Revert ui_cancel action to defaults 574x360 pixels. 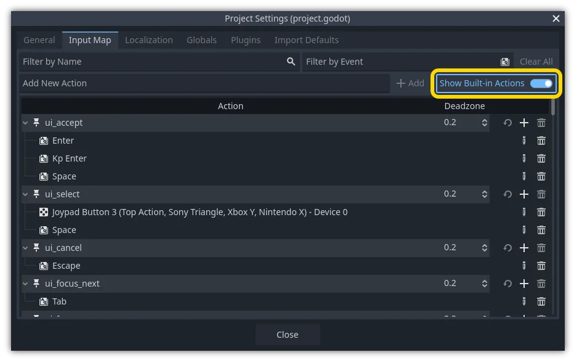(x=507, y=248)
